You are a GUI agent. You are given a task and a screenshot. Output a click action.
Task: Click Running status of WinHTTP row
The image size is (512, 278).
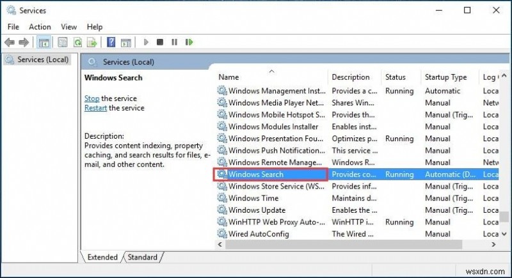pyautogui.click(x=399, y=222)
